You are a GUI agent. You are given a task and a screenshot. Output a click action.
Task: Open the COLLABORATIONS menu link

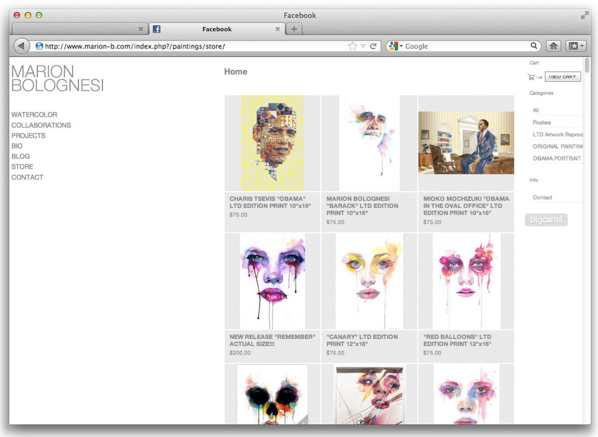[41, 125]
